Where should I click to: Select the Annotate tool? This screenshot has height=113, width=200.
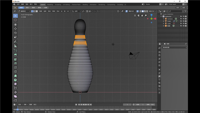pyautogui.click(x=15, y=42)
